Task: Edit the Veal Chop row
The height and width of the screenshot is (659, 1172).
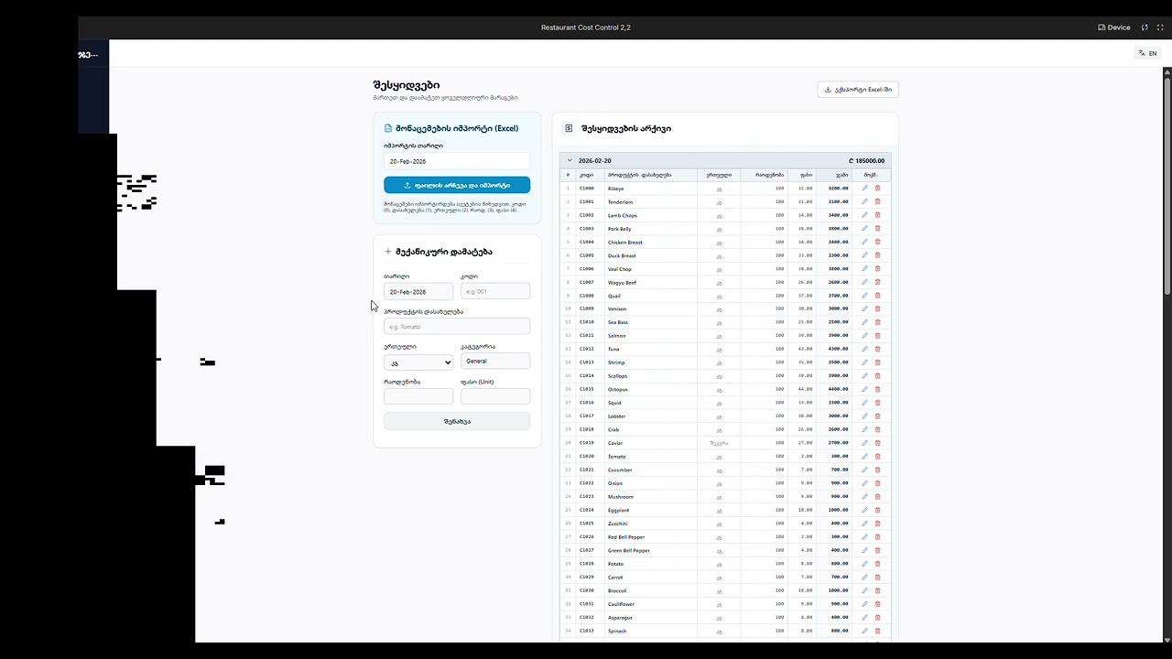Action: tap(864, 269)
